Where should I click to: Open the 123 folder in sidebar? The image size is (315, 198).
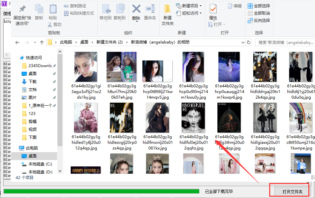[29, 113]
